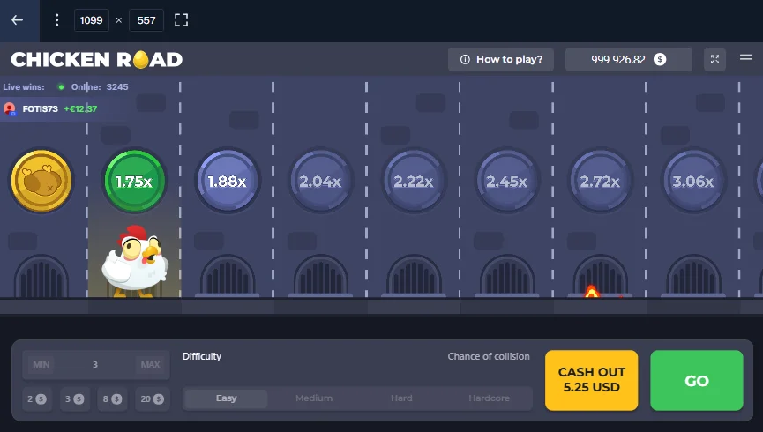The image size is (763, 432).
Task: Click the green online status dot
Action: [x=61, y=87]
